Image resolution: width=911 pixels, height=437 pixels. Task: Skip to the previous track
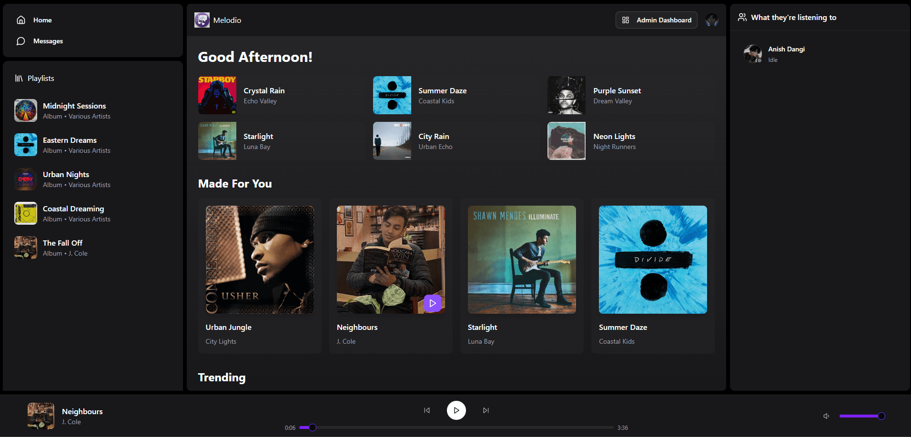coord(427,410)
